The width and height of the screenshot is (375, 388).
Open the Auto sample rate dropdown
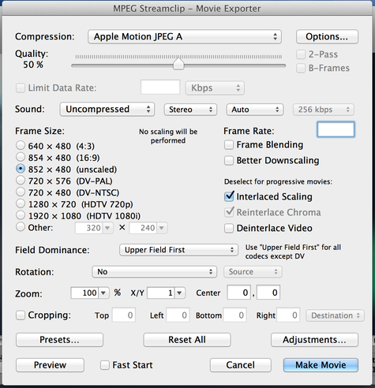(x=255, y=110)
